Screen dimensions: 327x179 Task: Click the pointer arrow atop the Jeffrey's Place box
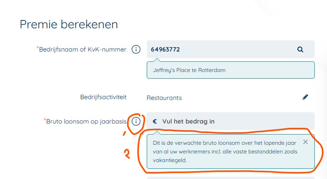point(157,60)
